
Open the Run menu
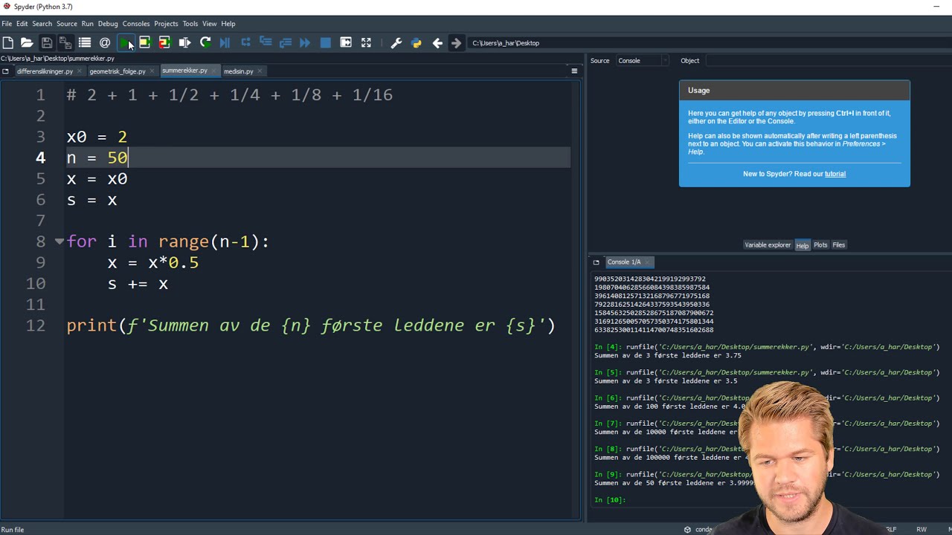(x=88, y=24)
